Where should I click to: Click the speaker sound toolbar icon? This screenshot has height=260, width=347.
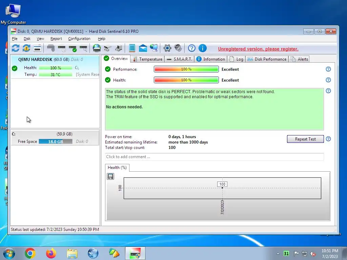tap(178, 48)
